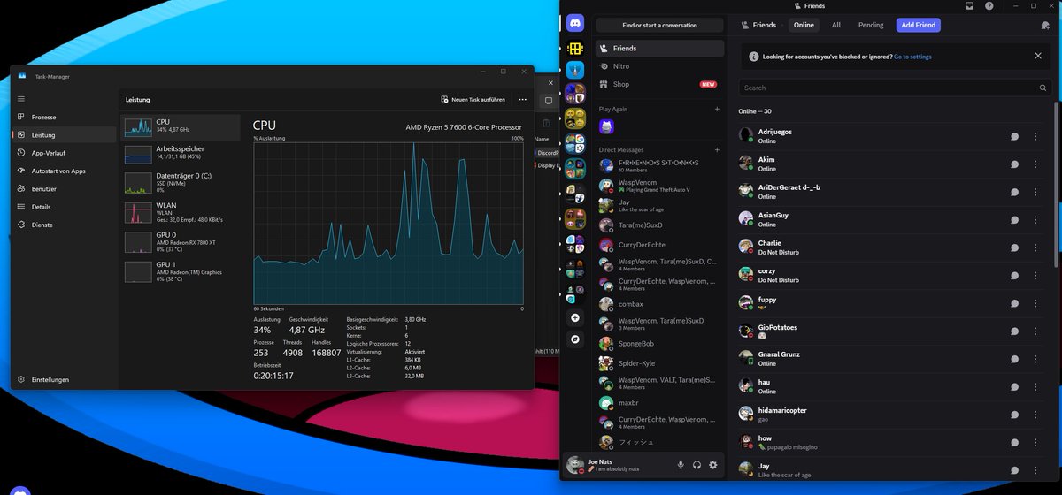
Task: Open the F•R•I•E•N•D•S S•T•O•N•K•S group DM
Action: click(660, 165)
